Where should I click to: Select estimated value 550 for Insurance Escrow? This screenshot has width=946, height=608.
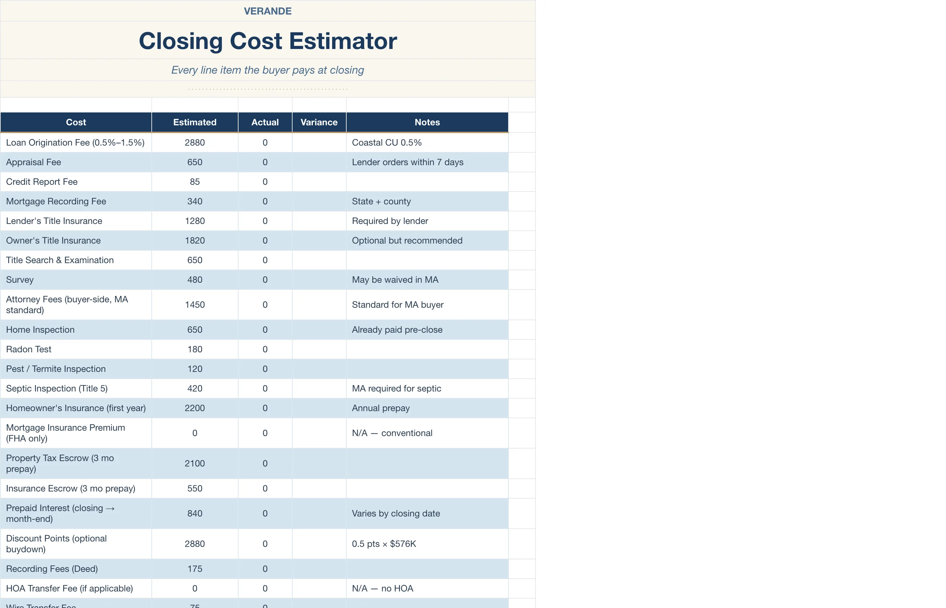(195, 488)
